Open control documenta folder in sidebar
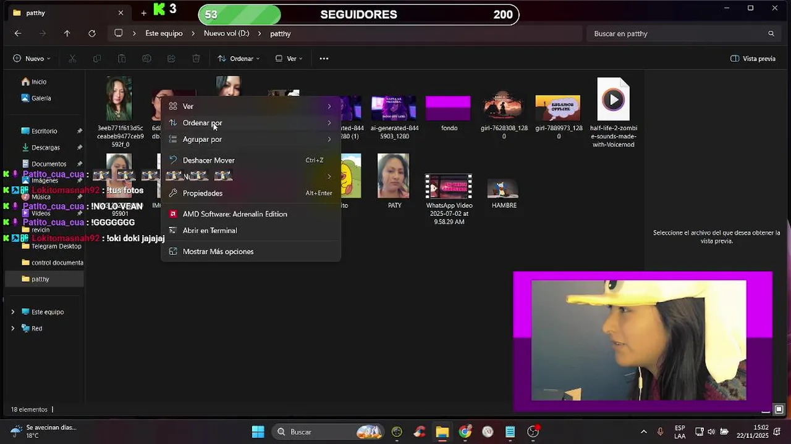This screenshot has width=791, height=444. coord(57,263)
